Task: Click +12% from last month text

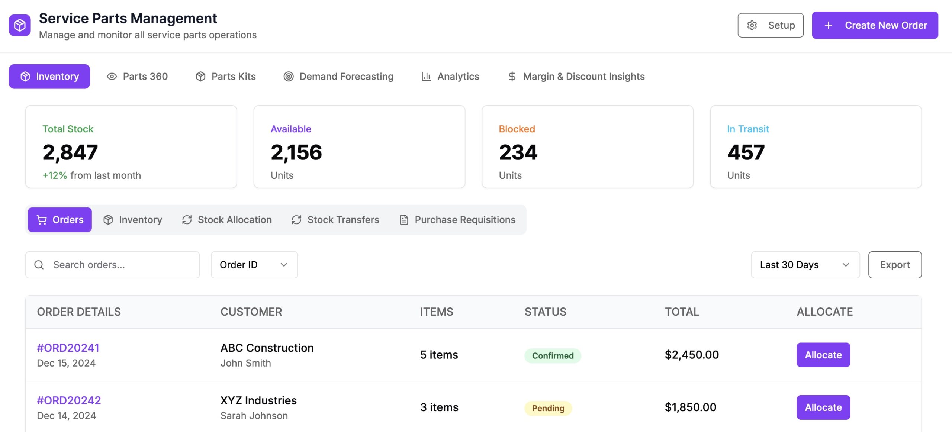Action: click(x=91, y=175)
